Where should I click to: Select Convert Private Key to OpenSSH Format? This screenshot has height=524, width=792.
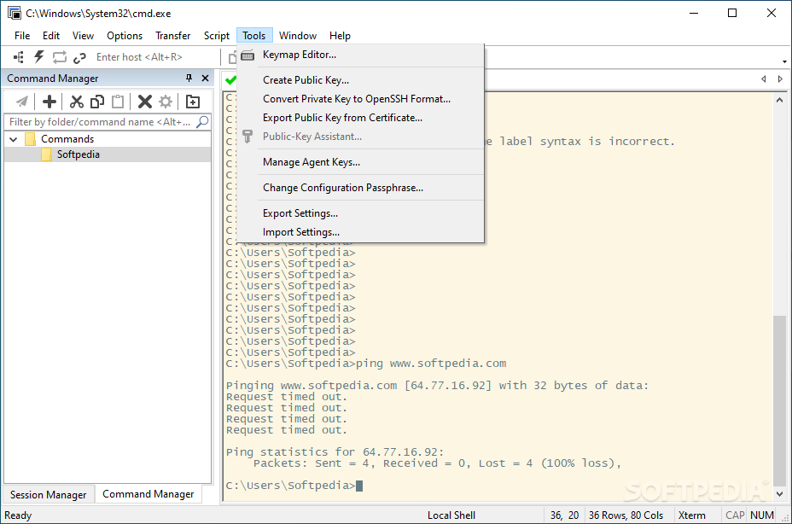point(360,99)
